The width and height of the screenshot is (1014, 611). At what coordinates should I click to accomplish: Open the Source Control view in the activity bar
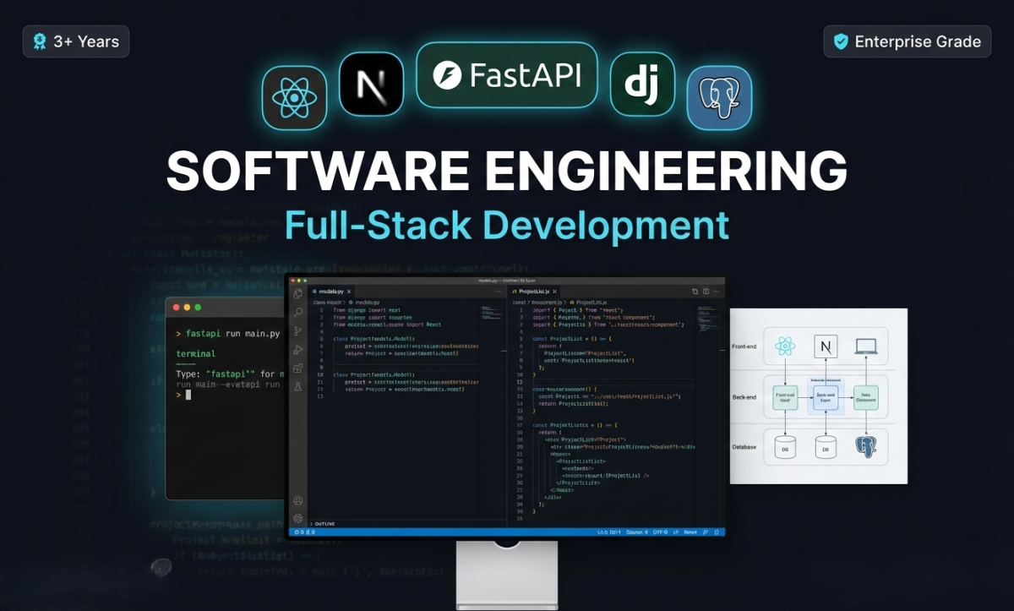point(298,330)
